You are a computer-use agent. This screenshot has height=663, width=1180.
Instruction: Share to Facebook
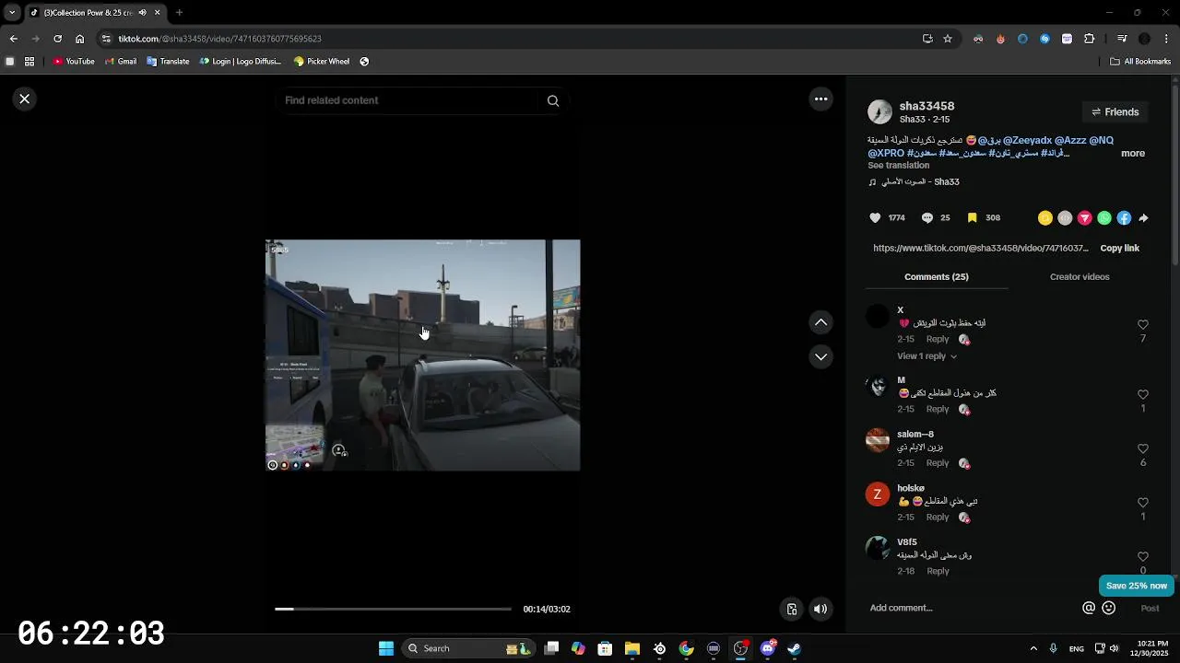1124,218
